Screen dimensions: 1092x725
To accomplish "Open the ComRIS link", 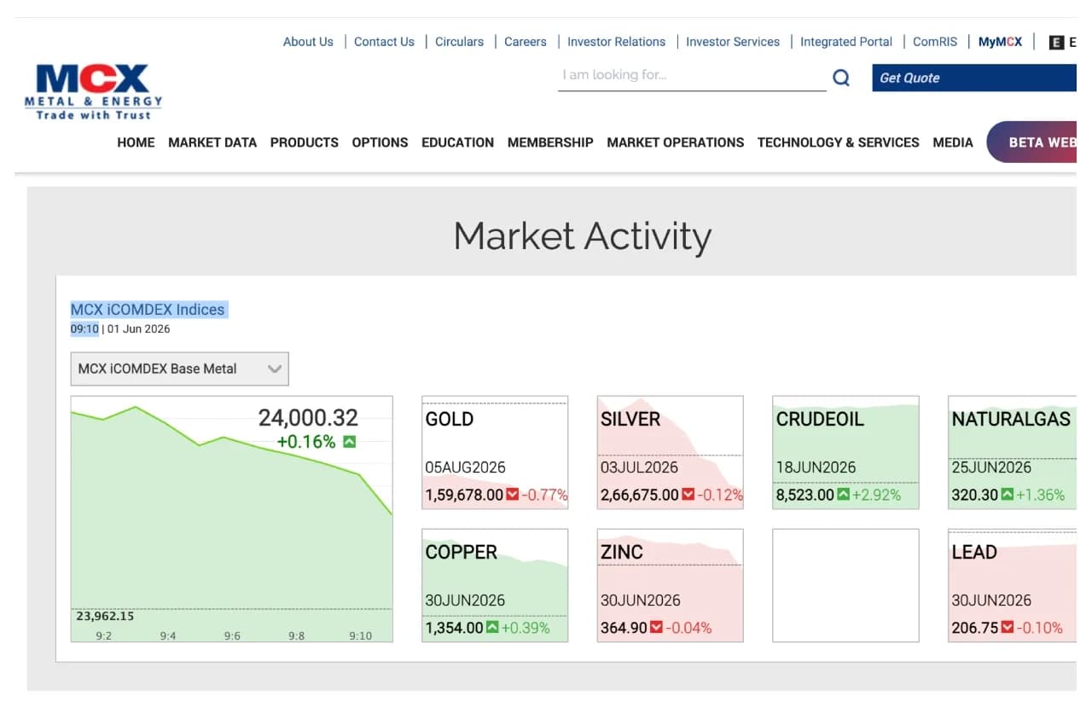I will tap(935, 42).
